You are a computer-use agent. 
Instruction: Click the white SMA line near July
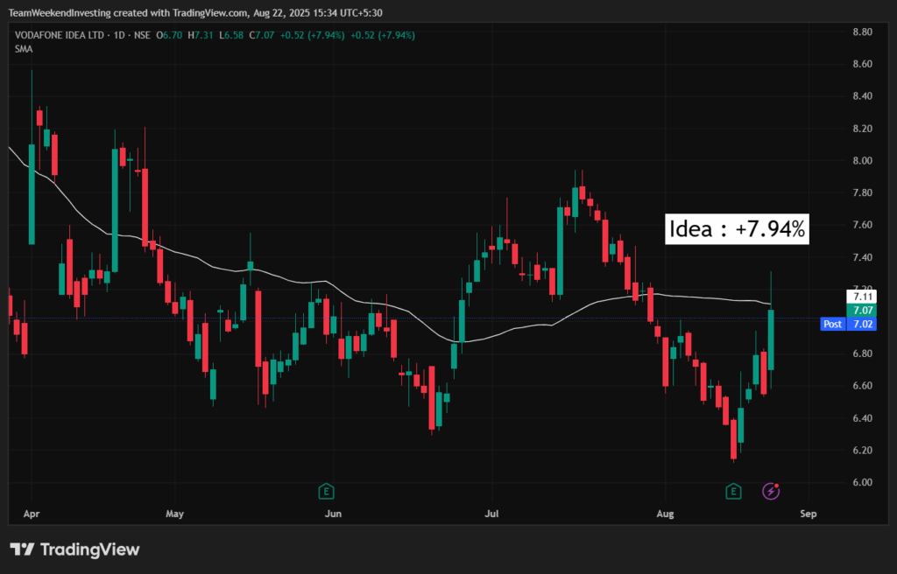491,337
